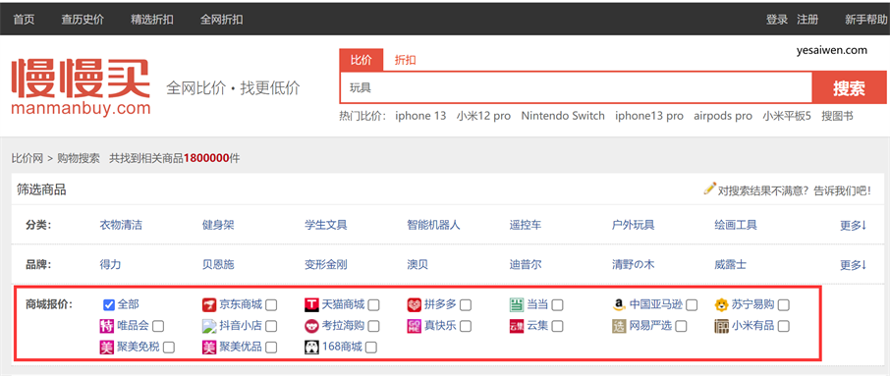The height and width of the screenshot is (376, 890).
Task: Focus the search field containing 玩具
Action: click(576, 88)
